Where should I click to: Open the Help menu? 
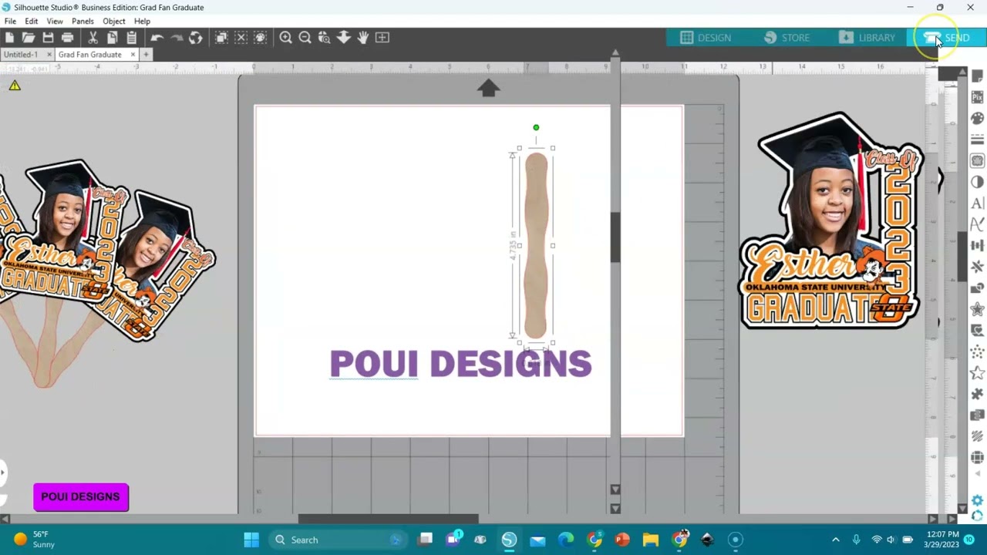tap(142, 21)
